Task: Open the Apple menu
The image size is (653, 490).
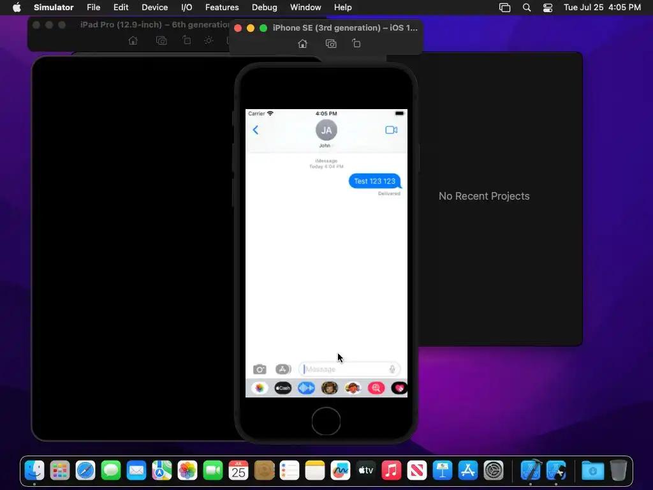Action: coord(17,7)
